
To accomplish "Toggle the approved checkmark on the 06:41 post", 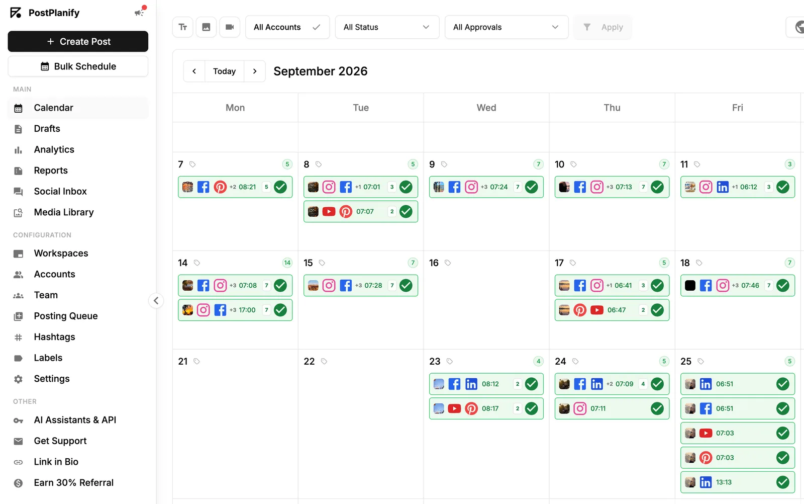I will click(x=657, y=285).
